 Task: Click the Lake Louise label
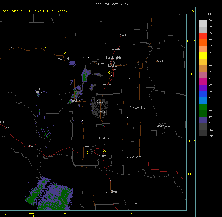[x=5, y=125]
